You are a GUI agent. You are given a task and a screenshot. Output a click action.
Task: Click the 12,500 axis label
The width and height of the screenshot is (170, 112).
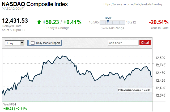click(x=160, y=58)
